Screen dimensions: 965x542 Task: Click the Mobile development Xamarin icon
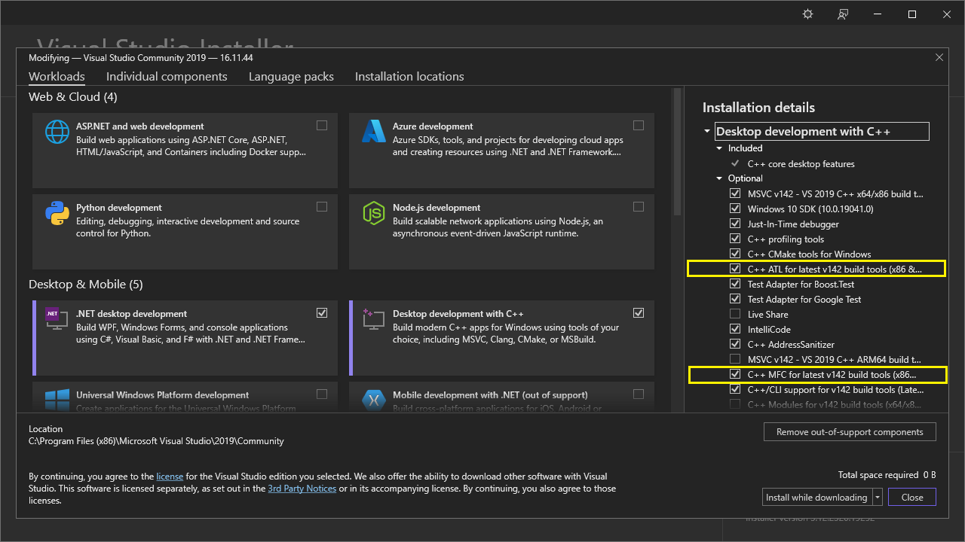[x=374, y=400]
